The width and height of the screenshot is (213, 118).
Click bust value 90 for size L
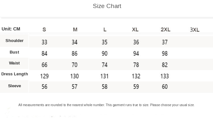tap(105, 54)
